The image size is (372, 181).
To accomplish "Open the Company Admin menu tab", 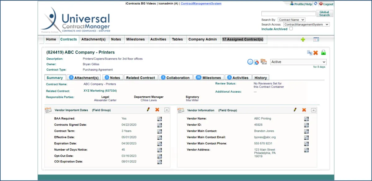I will 202,40.
